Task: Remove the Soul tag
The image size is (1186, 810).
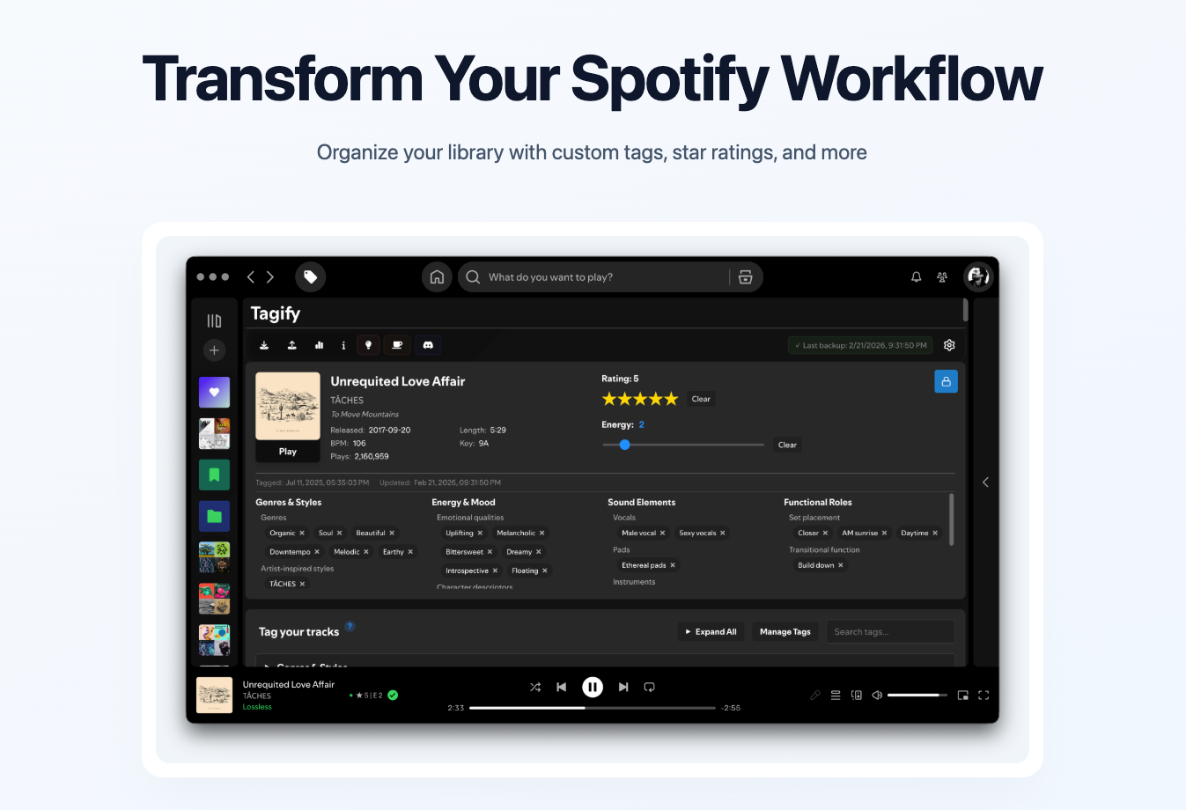Action: coord(340,533)
